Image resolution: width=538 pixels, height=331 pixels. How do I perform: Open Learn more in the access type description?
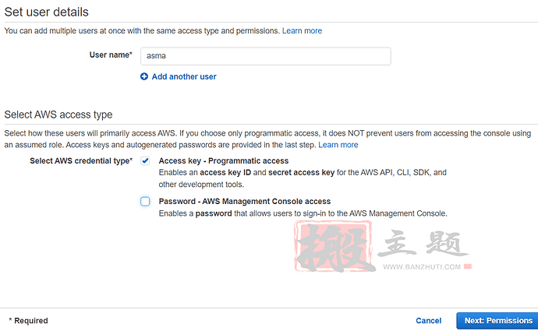[338, 145]
